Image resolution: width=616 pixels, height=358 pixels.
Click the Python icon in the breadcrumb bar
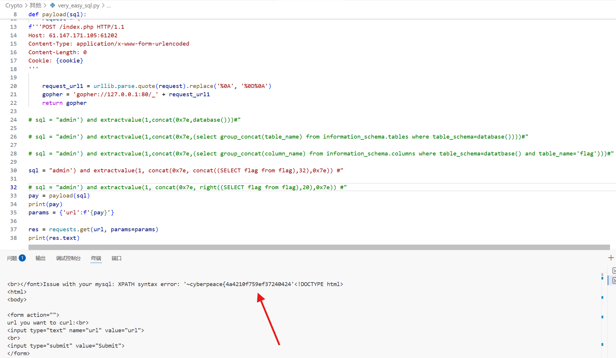(52, 5)
